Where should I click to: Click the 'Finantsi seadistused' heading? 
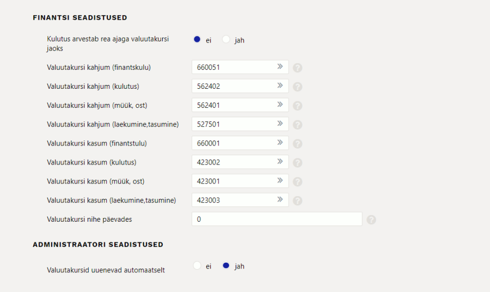(x=80, y=17)
